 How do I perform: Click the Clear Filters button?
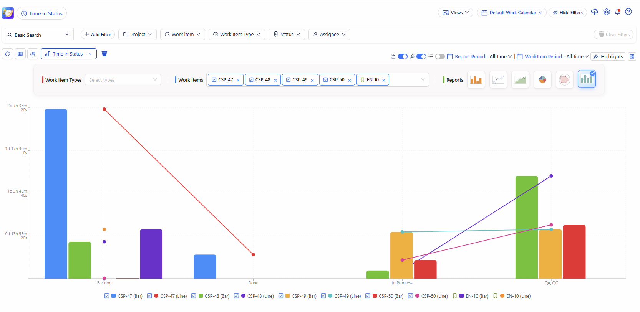pos(613,34)
